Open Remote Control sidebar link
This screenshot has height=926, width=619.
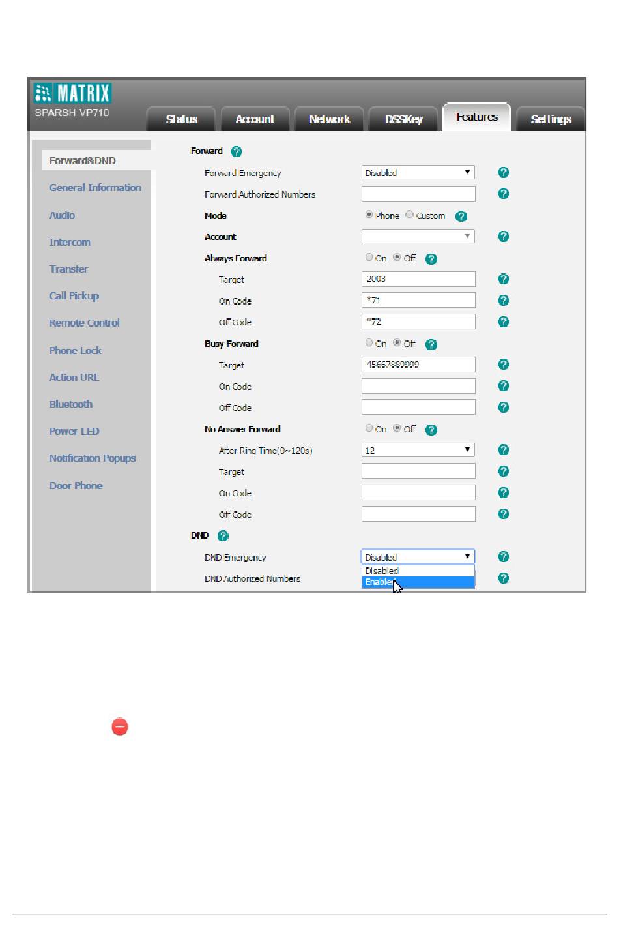[84, 323]
